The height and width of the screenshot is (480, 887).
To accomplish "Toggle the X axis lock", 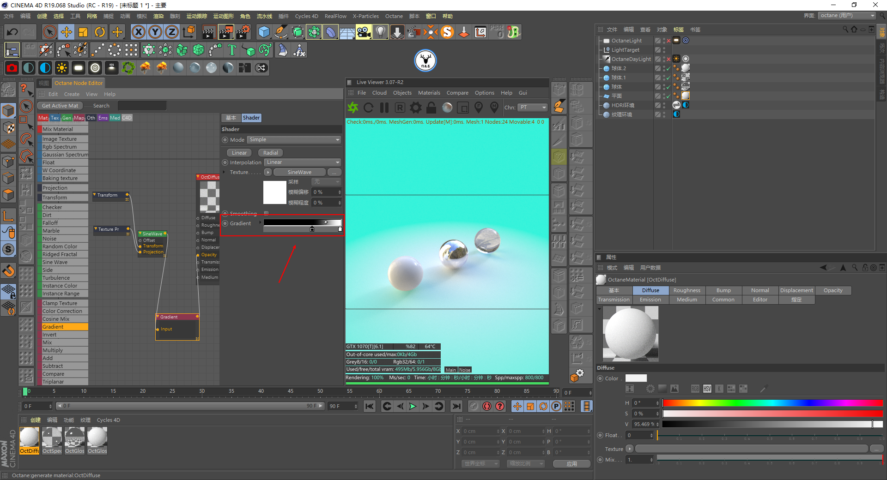I will [138, 32].
